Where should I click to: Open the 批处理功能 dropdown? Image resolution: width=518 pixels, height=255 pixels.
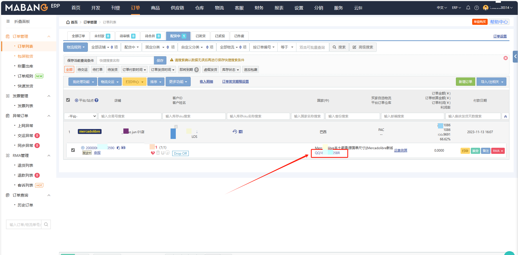83,82
